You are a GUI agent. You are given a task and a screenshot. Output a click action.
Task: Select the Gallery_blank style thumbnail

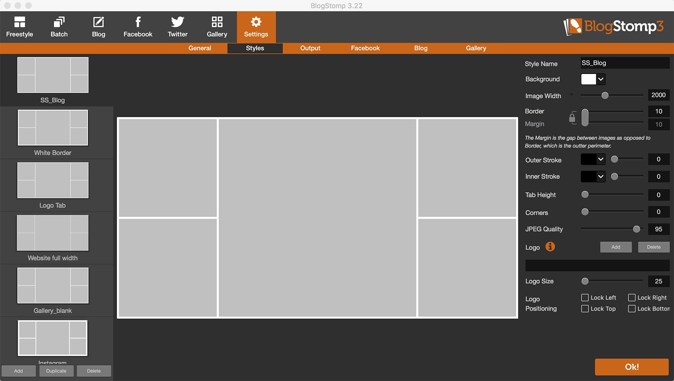[53, 286]
